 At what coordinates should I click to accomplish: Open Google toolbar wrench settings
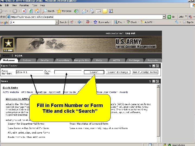pyautogui.click(x=177, y=22)
